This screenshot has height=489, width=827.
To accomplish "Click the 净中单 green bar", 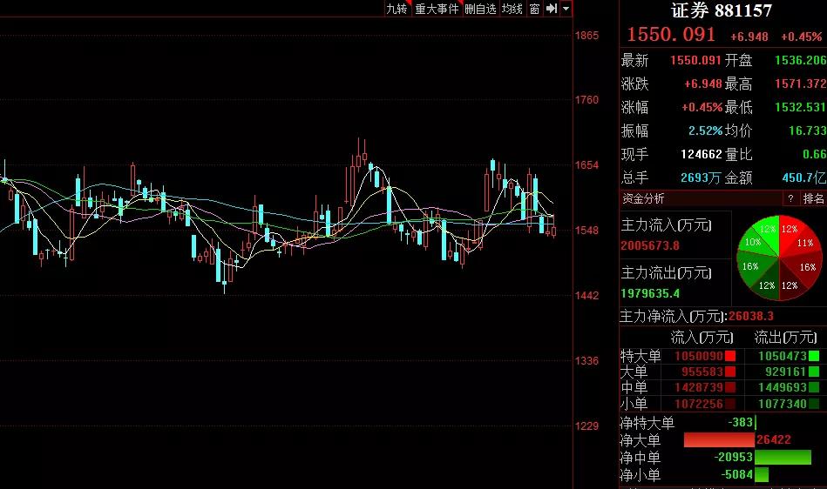I will click(x=783, y=457).
